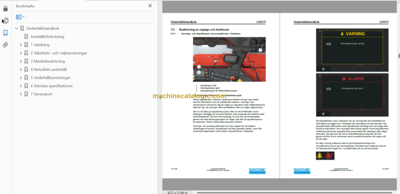400x194 pixels.
Task: Click bookmark icon beside 5 Underhållsanvisningar
Action: click(26, 78)
